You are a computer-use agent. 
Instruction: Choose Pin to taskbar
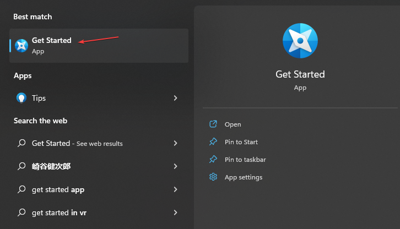click(x=245, y=160)
